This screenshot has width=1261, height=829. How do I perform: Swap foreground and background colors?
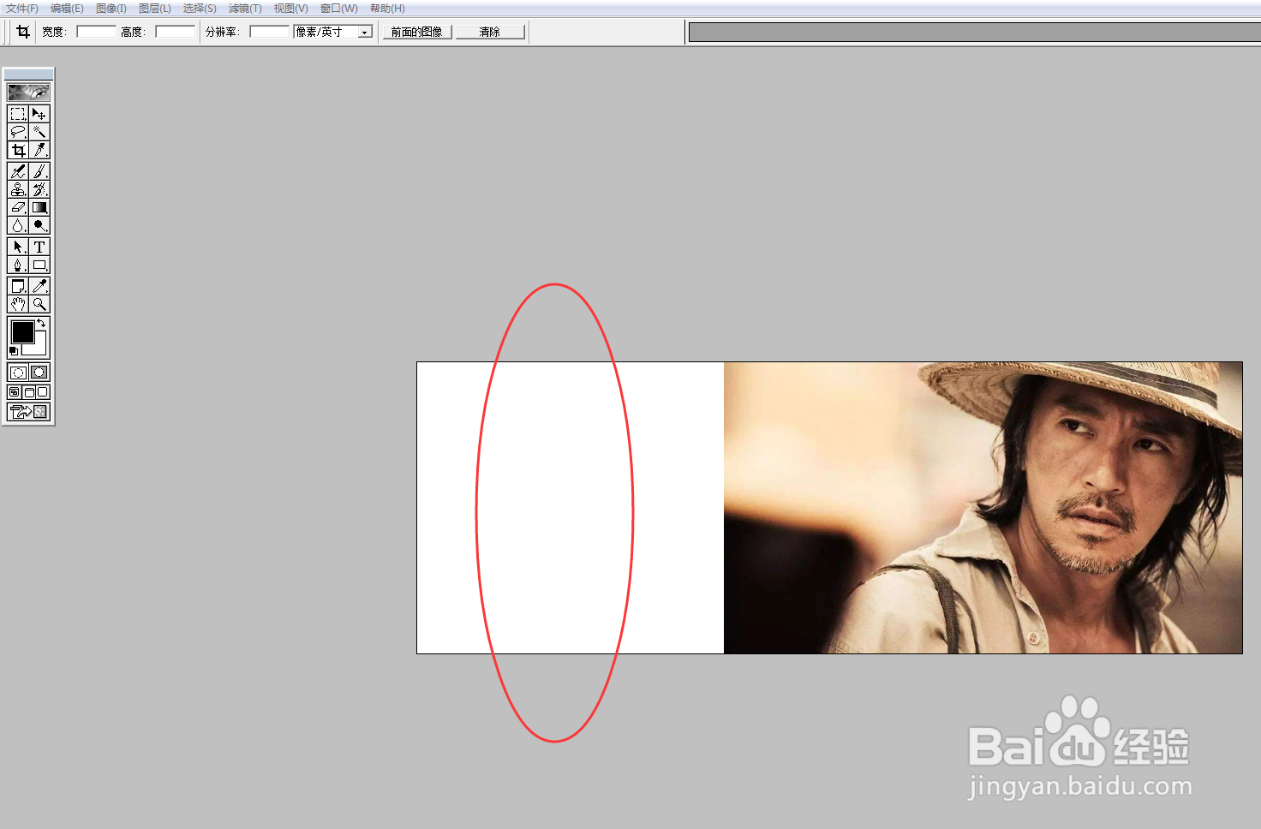[x=41, y=323]
